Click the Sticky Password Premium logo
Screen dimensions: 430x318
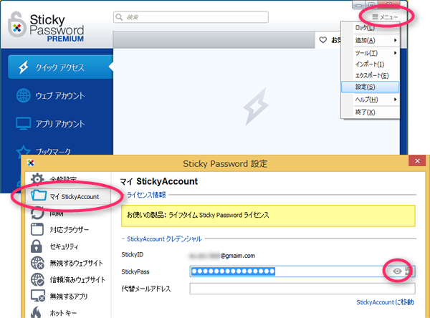point(46,27)
